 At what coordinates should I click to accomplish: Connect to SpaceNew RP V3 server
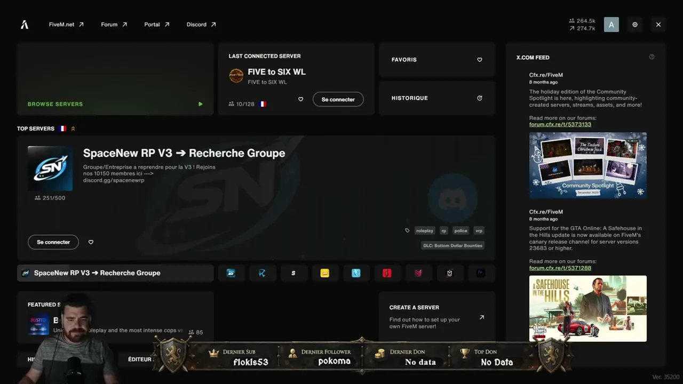pyautogui.click(x=53, y=242)
